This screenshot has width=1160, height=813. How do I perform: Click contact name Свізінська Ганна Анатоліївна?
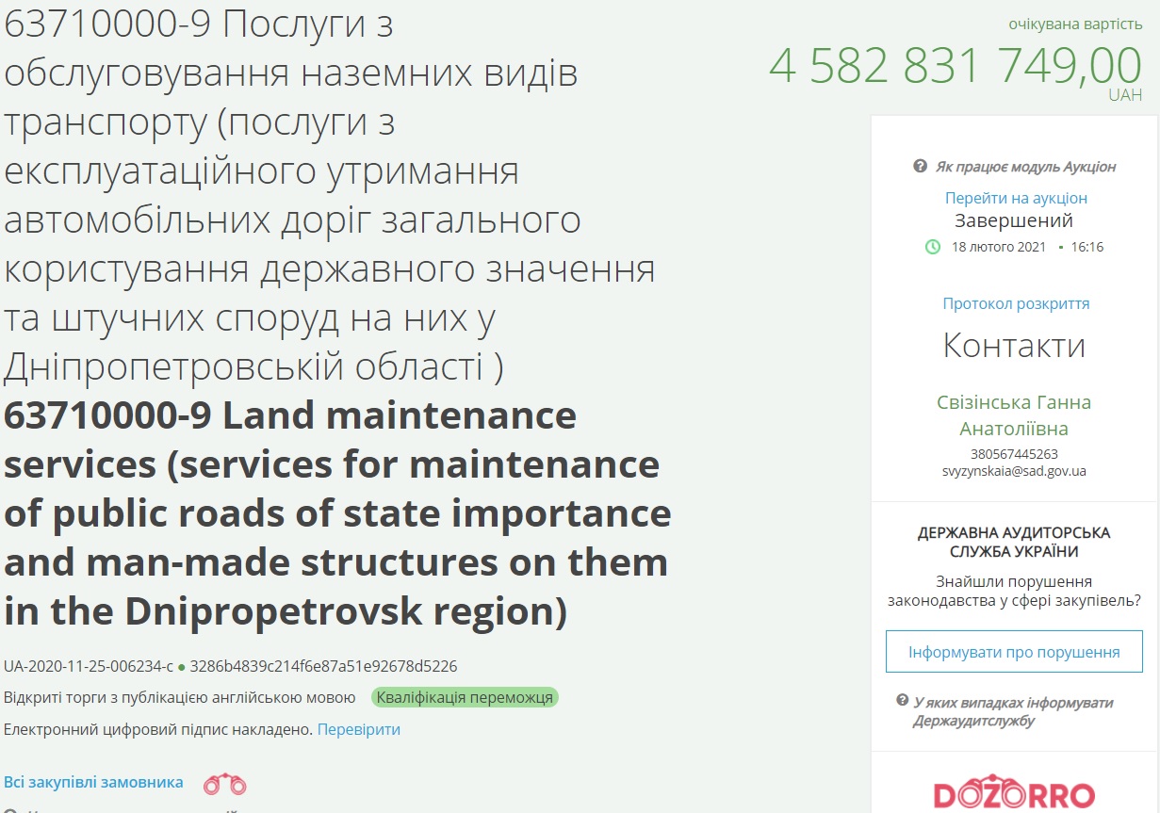(1014, 415)
